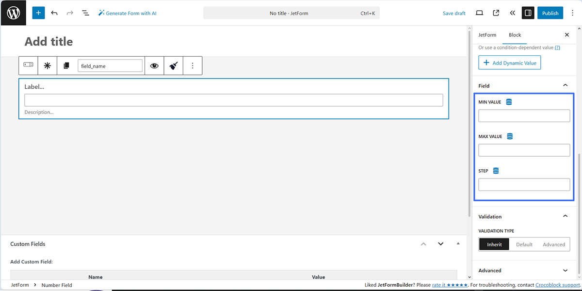
Task: View form in new tab icon
Action: pos(496,13)
